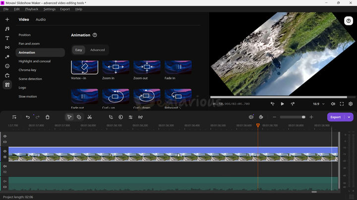Toggle preview volume speaker icon

333,104
